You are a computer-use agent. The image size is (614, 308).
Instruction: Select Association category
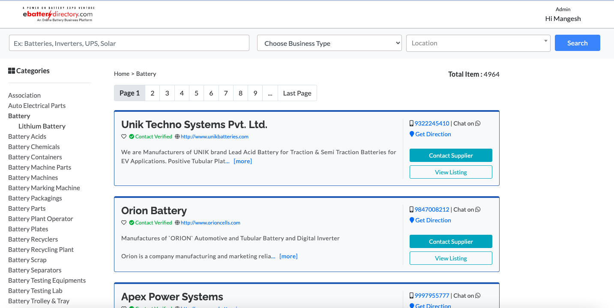(24, 96)
